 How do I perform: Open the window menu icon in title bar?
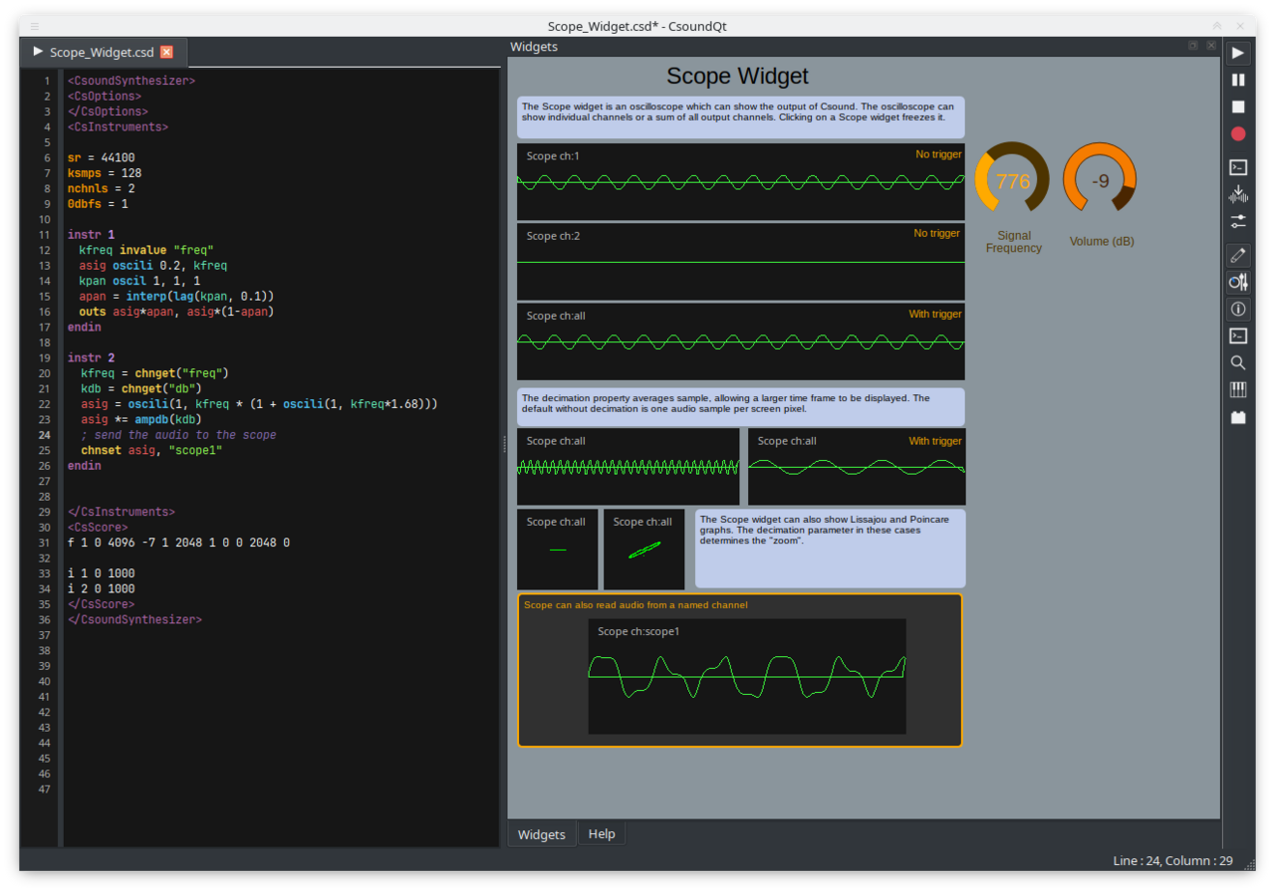point(35,26)
